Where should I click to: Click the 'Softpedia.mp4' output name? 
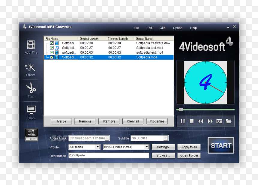tap(147, 57)
